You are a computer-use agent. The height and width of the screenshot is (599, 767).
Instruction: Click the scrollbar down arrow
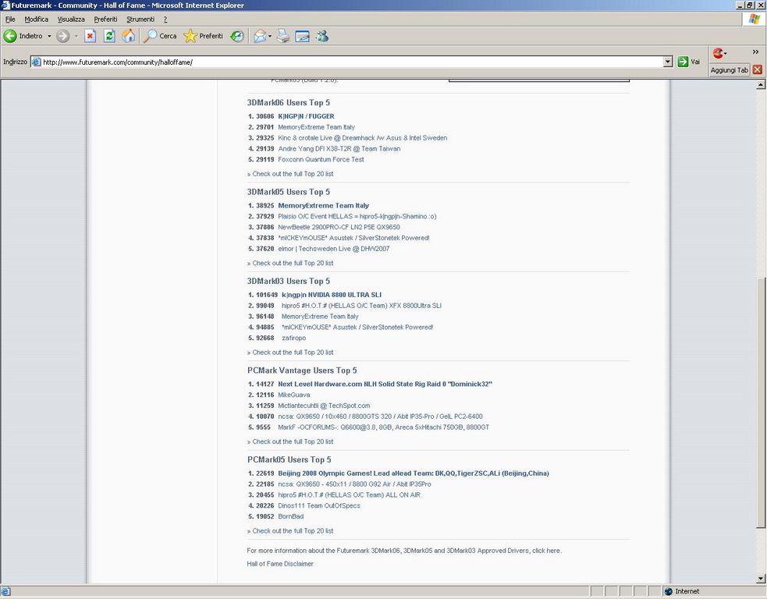761,579
